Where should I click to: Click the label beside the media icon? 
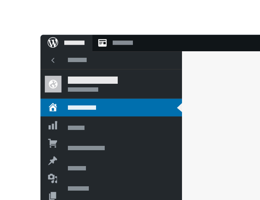(x=78, y=188)
